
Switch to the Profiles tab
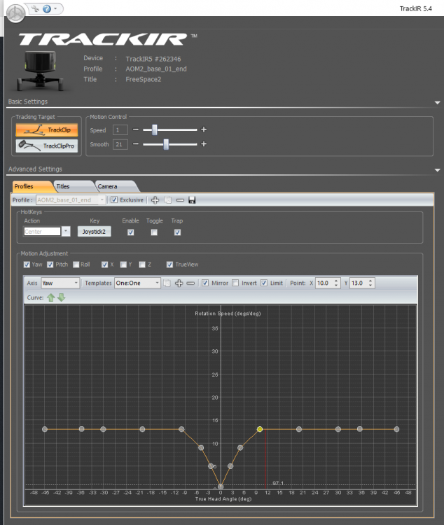[x=32, y=186]
